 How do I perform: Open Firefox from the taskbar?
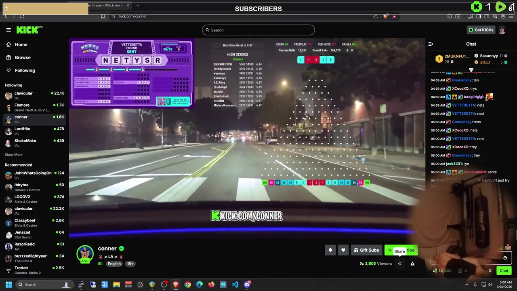(x=211, y=285)
